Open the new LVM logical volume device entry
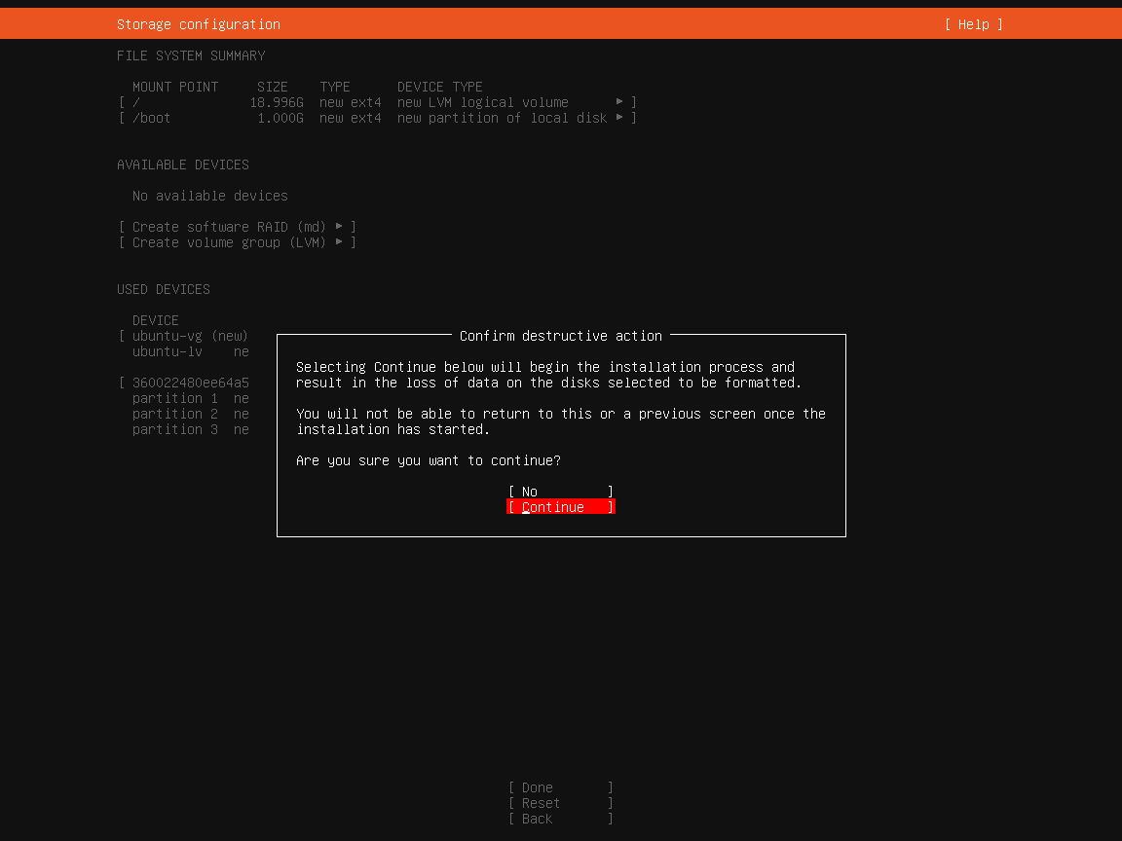 click(482, 101)
